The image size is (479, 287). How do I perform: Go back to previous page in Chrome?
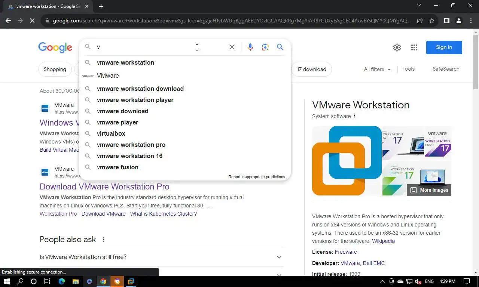[x=8, y=21]
